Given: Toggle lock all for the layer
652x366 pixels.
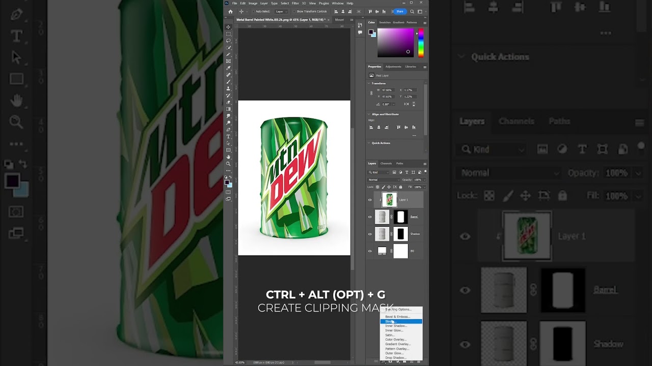Looking at the screenshot, I should point(400,187).
